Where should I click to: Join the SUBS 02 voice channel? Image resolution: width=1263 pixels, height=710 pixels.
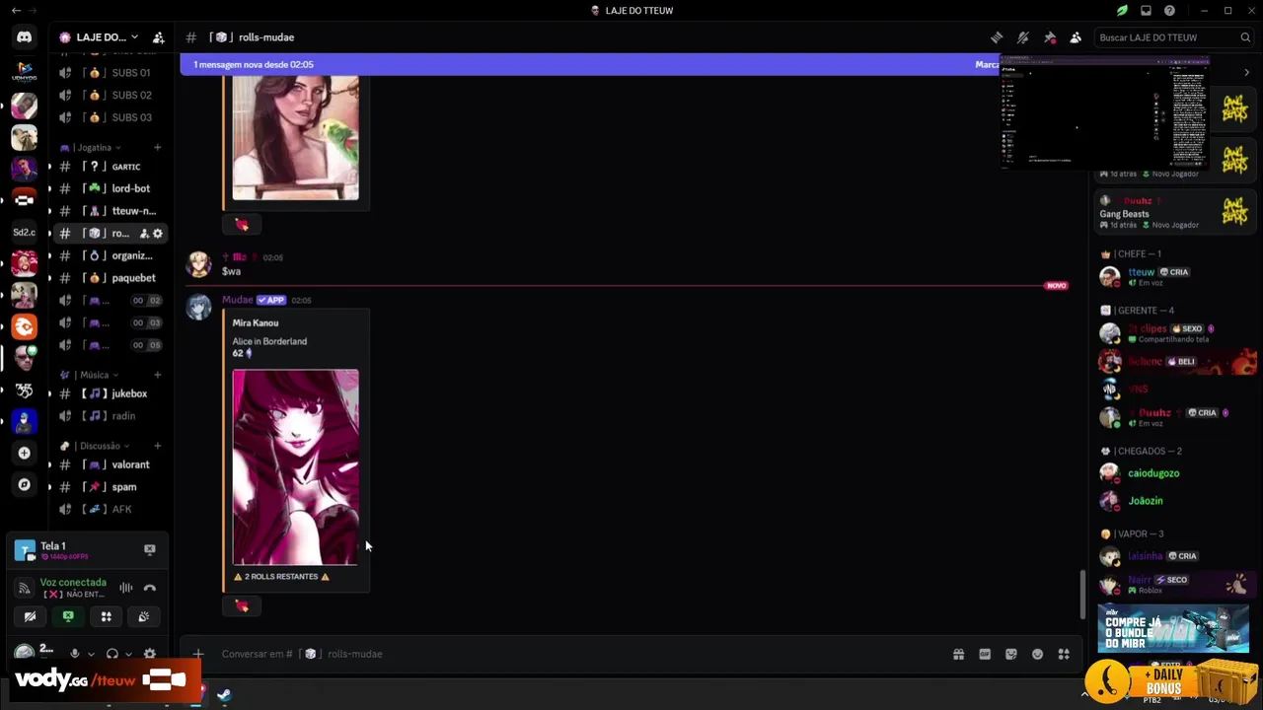coord(111,95)
